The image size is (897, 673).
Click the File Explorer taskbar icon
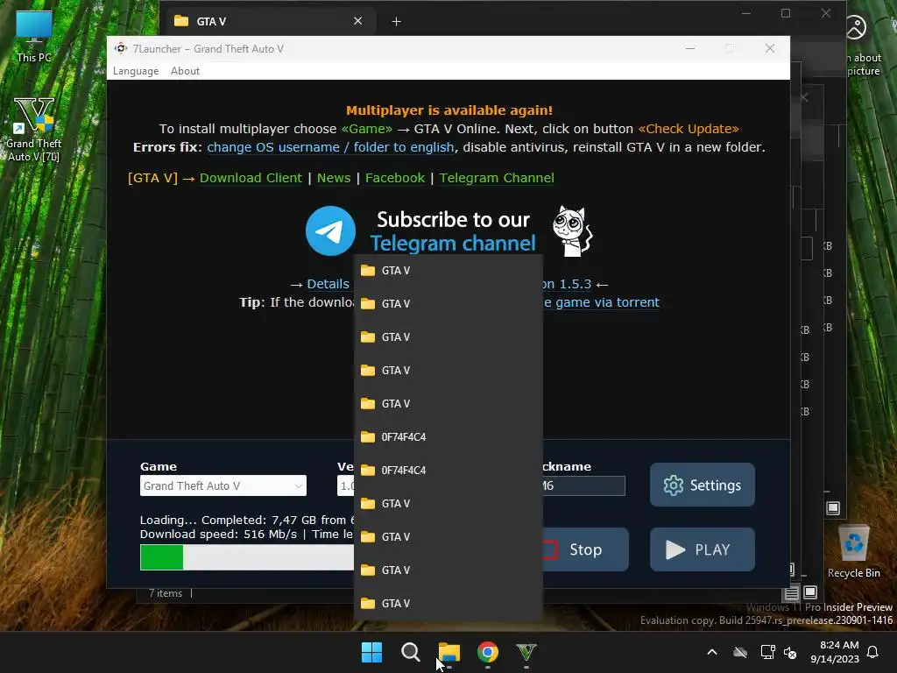pyautogui.click(x=449, y=652)
